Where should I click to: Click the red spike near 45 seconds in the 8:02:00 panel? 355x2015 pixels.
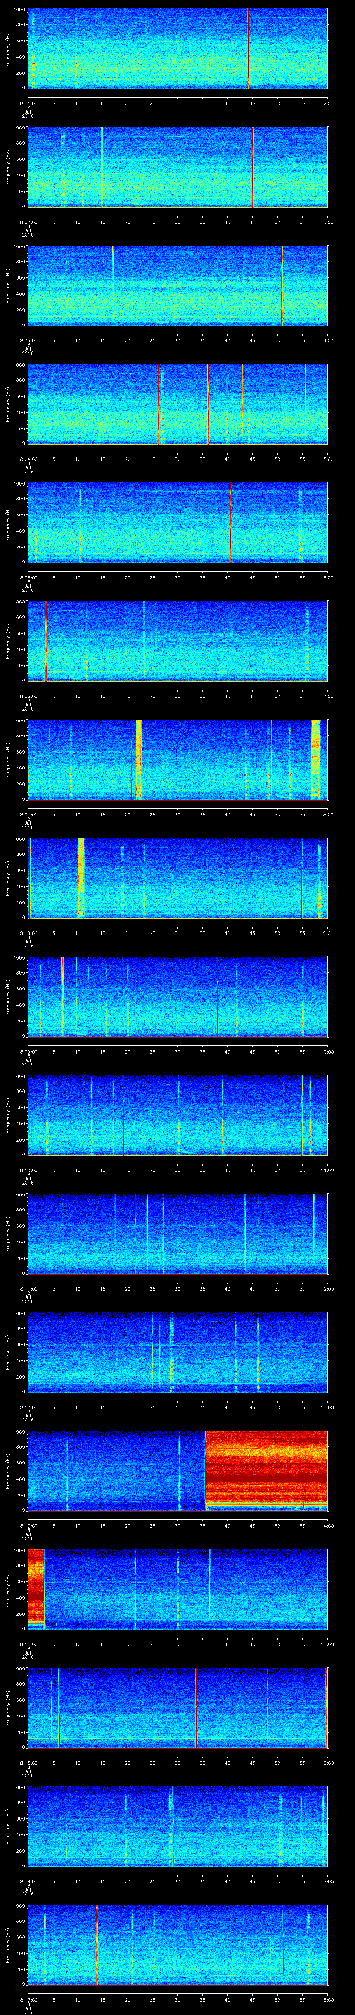(x=253, y=167)
